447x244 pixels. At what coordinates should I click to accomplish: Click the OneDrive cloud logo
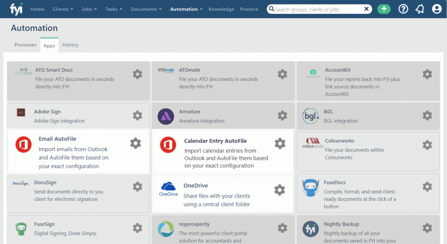pos(168,189)
